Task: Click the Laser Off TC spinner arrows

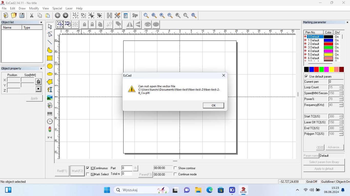Action: (x=341, y=122)
